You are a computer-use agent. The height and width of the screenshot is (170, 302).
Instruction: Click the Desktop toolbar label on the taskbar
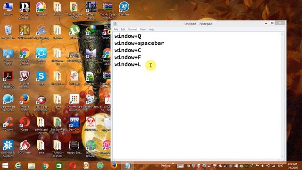click(166, 166)
